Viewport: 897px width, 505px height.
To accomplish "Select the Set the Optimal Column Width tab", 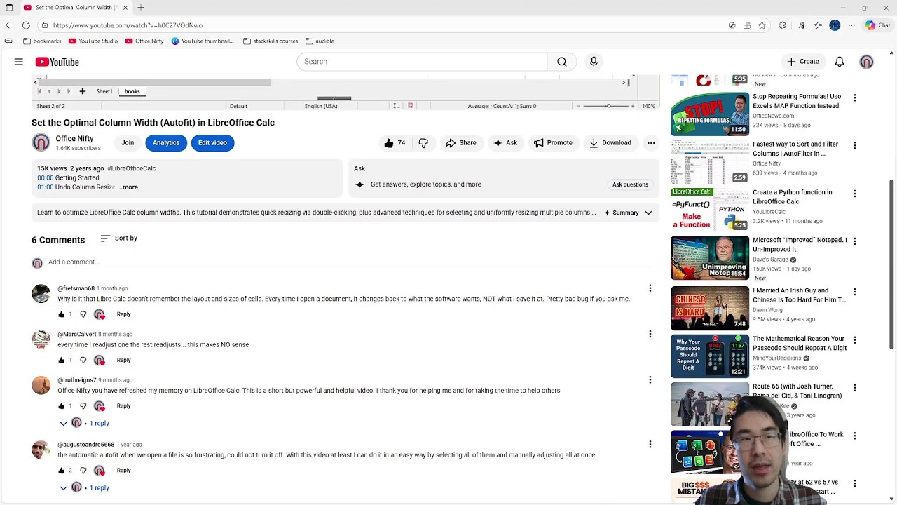I will click(x=76, y=8).
